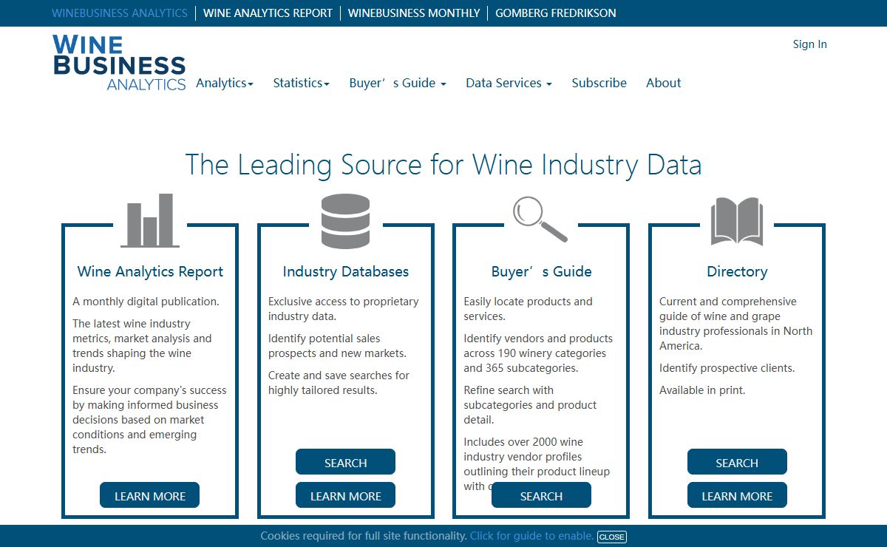The image size is (887, 547).
Task: Switch to WINEBUSINESS MONTHLY site
Action: [414, 13]
